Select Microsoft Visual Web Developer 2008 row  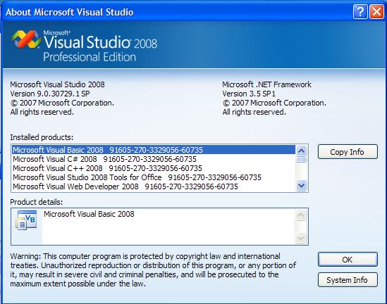(154, 186)
